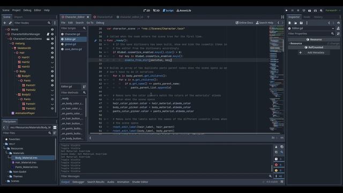Open Online Docs link
343x193 pixels.
pyautogui.click(x=244, y=23)
